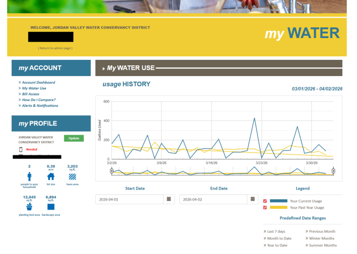Open the End Date calendar picker icon
Image resolution: width=357 pixels, height=254 pixels.
pos(253,199)
